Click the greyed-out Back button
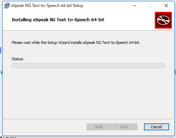 99,127
